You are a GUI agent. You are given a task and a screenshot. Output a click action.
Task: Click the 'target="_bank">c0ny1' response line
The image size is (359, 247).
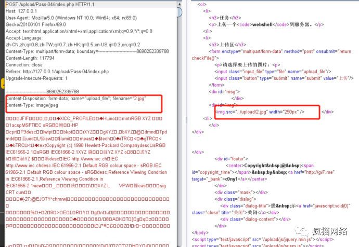click(229, 179)
